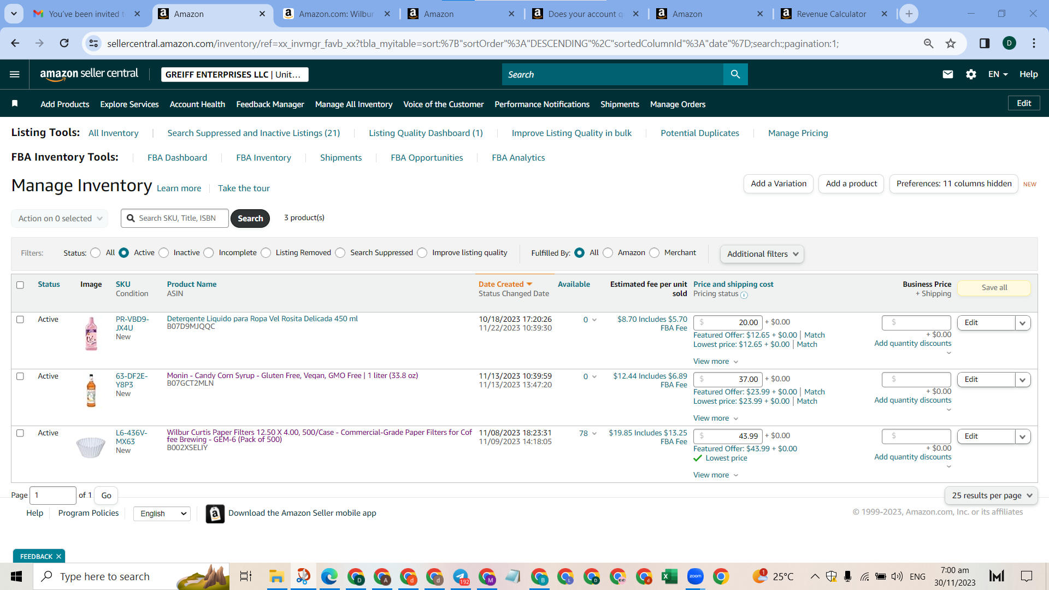Click the Amazon Seller Central logo
Viewport: 1049px width, 590px height.
click(89, 74)
